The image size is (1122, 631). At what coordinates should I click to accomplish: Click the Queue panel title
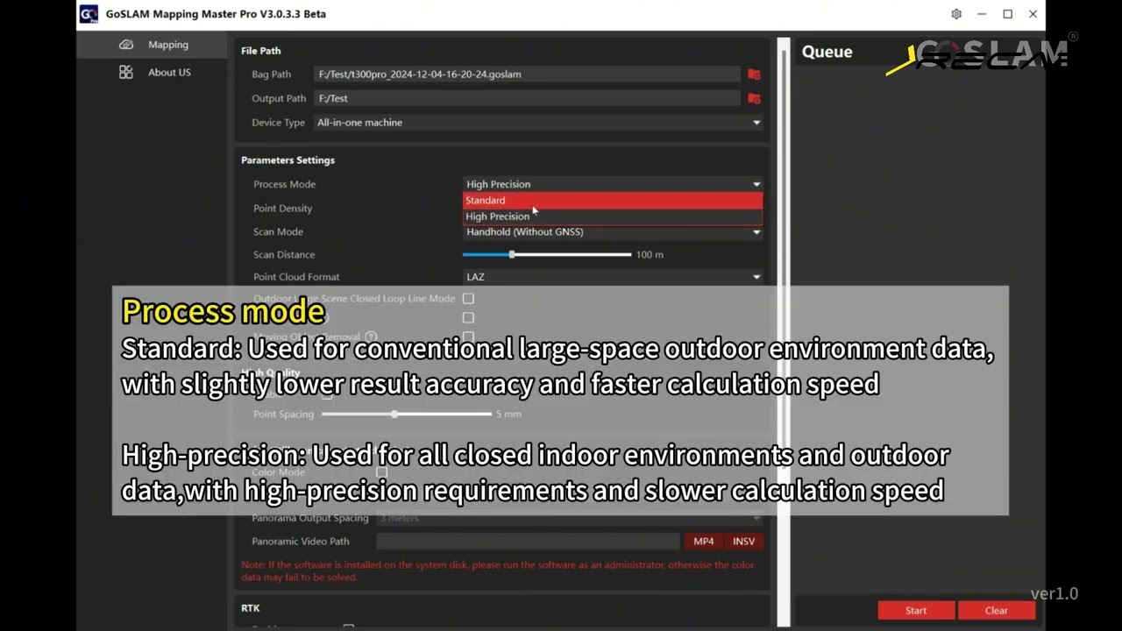coord(827,52)
